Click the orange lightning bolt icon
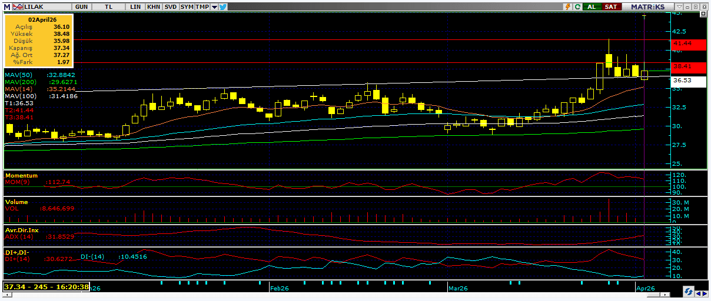711x301 pixels. pyautogui.click(x=567, y=6)
